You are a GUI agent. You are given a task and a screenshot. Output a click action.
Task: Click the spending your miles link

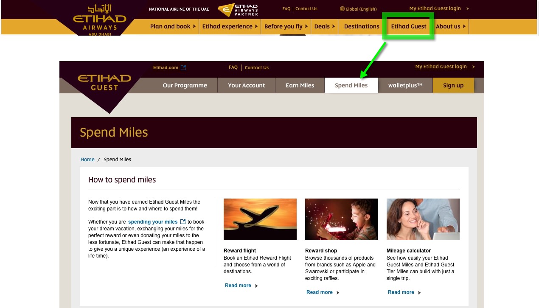click(x=153, y=222)
